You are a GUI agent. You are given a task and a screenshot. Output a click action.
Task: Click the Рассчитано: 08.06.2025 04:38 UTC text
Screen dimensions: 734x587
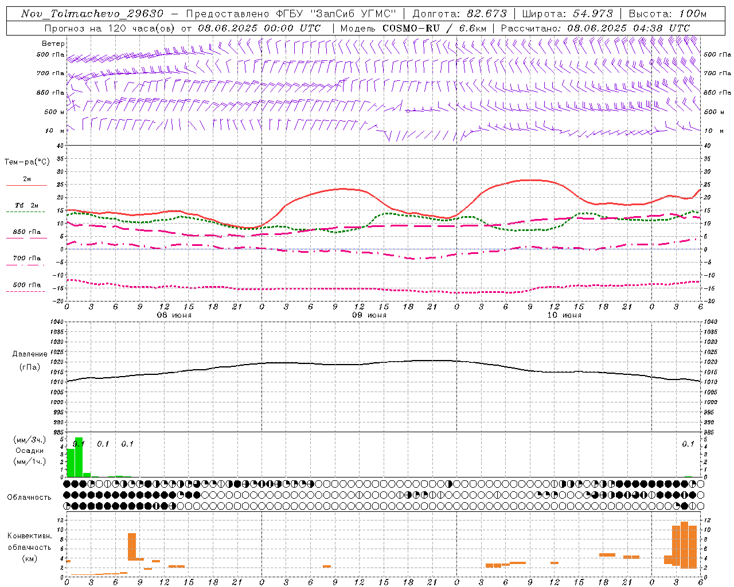pos(595,28)
